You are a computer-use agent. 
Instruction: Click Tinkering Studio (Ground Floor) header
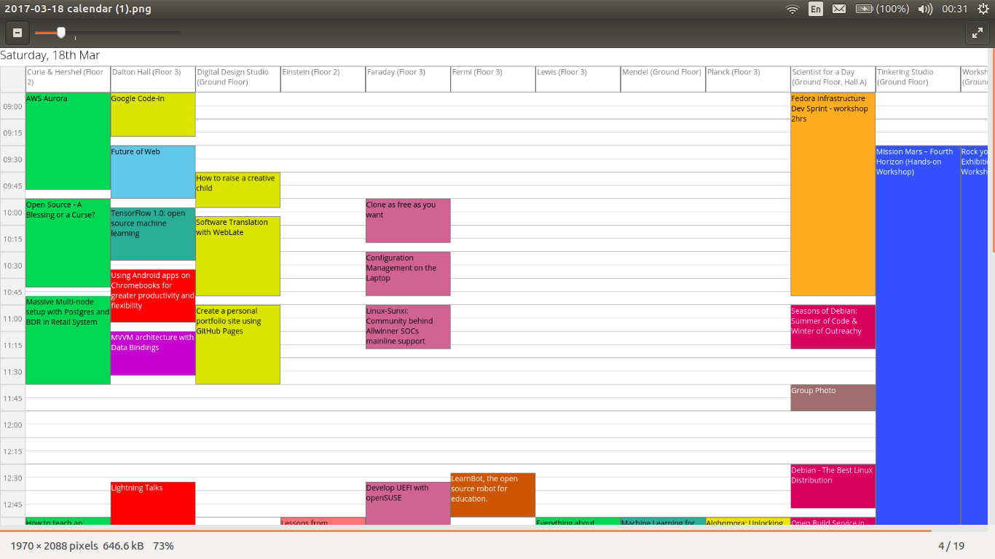pyautogui.click(x=918, y=79)
